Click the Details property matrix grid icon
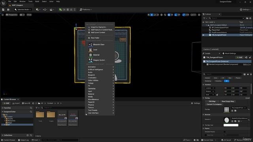253x142 pixels. (245, 74)
